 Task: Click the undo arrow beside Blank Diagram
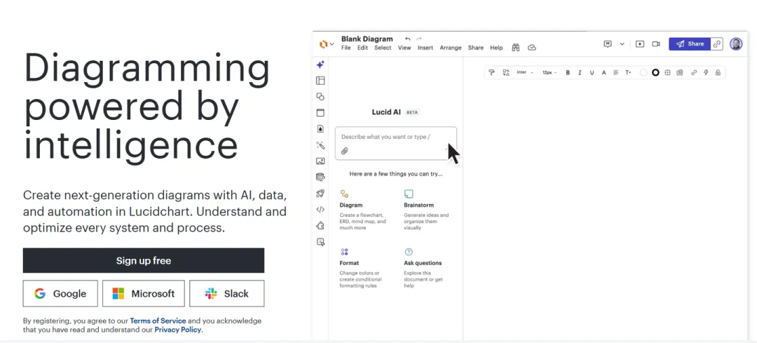[x=407, y=39]
